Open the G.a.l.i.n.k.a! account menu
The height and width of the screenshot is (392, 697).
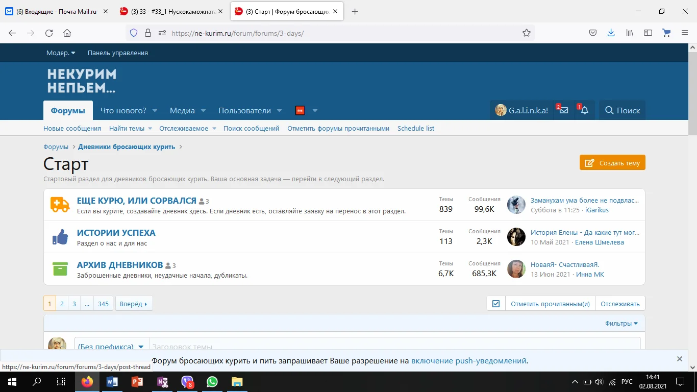521,110
